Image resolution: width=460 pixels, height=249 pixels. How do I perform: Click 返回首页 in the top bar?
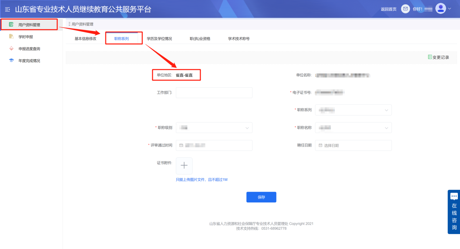[389, 8]
